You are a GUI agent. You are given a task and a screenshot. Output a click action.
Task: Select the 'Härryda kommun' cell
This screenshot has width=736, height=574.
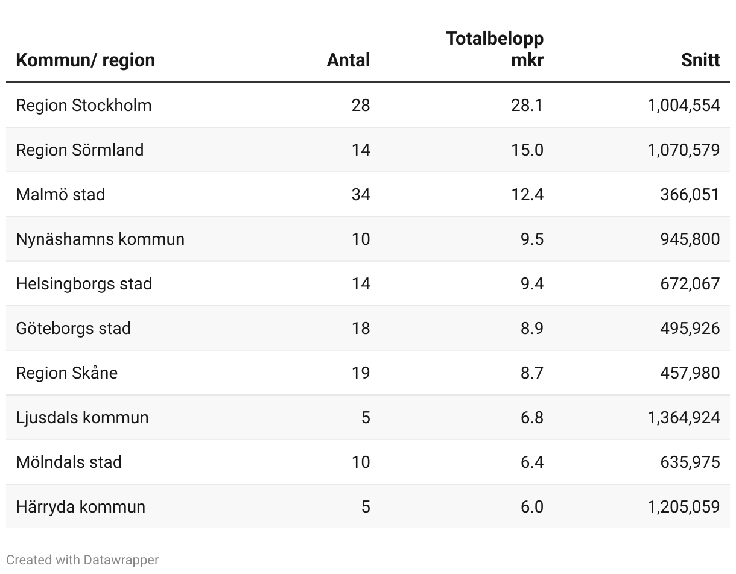pos(81,507)
